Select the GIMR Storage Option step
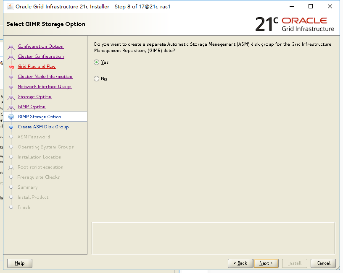343x273 pixels. tap(39, 117)
